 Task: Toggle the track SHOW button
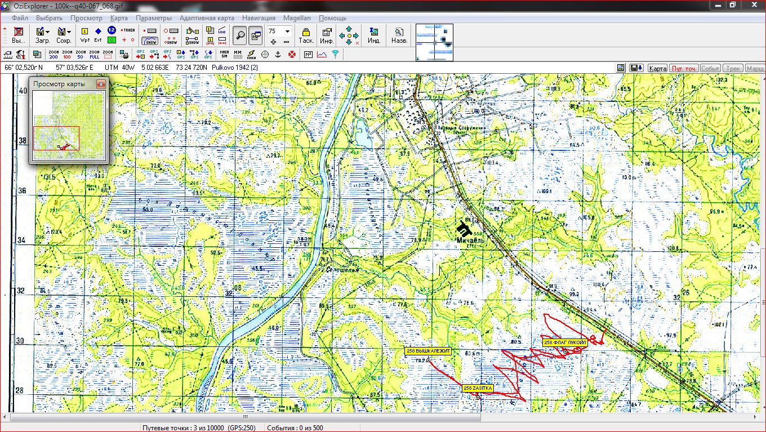coord(150,41)
